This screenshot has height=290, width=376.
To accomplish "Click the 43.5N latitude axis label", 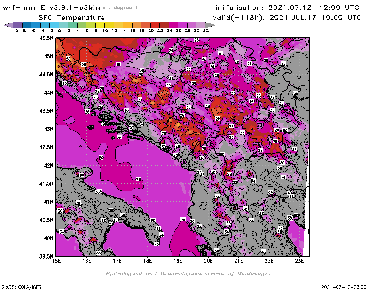I will pos(46,111).
